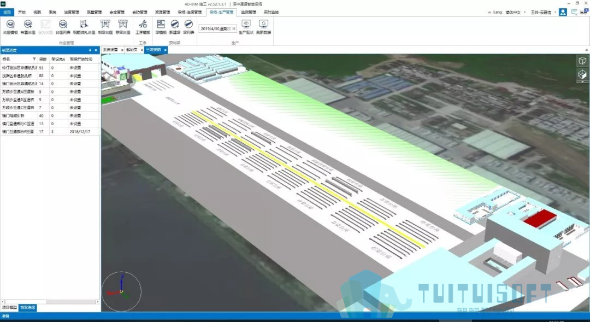Close the 制梁进度 side panel
The image size is (590, 322).
(96, 50)
